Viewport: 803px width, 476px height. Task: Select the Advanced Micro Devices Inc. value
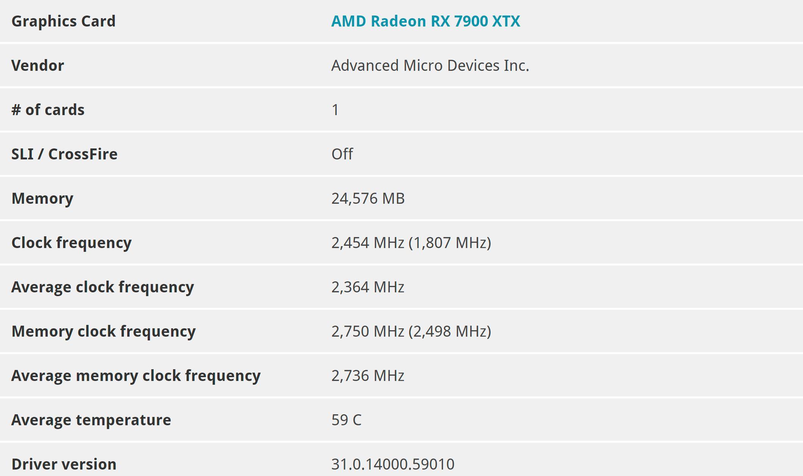[x=430, y=66]
